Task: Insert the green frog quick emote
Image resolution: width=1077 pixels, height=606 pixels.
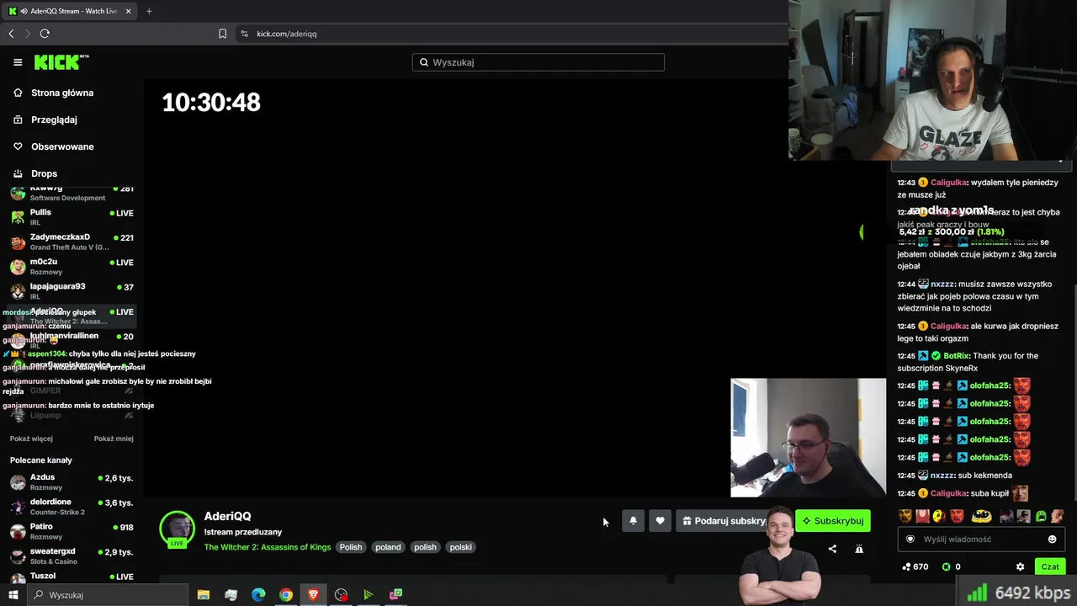Action: click(1041, 516)
